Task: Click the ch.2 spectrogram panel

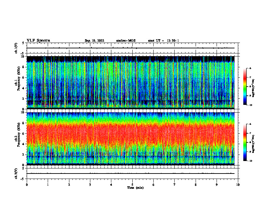Action: pyautogui.click(x=131, y=139)
